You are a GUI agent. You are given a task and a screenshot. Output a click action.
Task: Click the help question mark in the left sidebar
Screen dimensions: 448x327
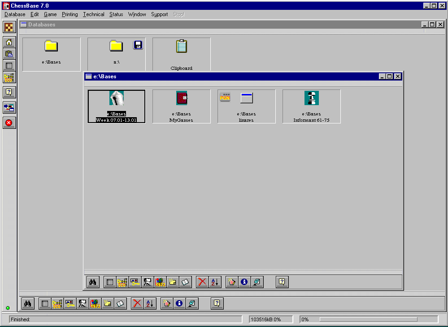click(x=9, y=92)
